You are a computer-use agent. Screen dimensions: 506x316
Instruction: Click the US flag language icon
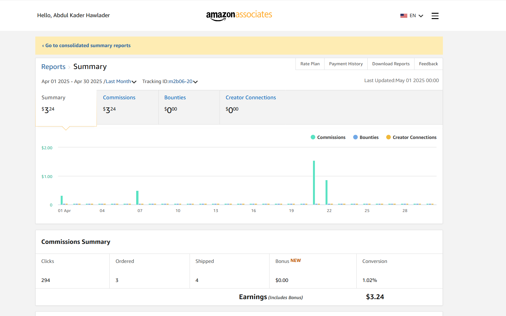(404, 16)
